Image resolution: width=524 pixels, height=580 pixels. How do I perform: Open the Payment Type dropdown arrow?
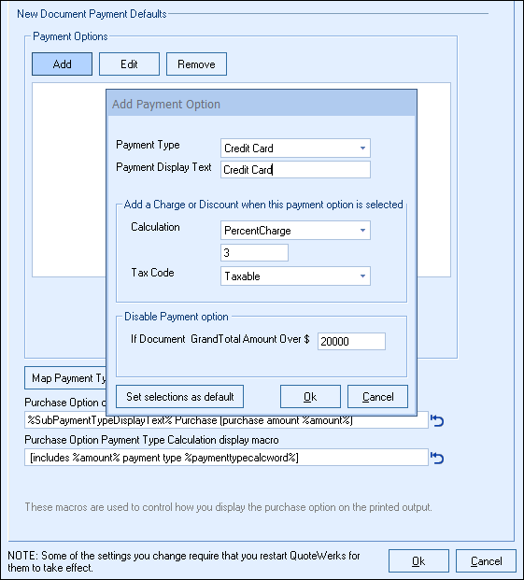tap(362, 148)
